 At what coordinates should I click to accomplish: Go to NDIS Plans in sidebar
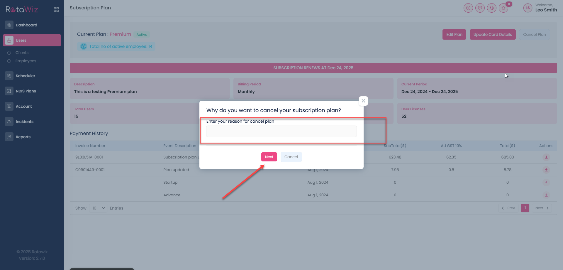(26, 91)
